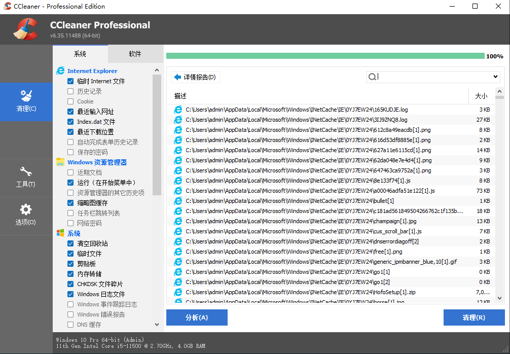Check the Windows 错误报告 checkbox
The image size is (510, 354).
point(70,314)
